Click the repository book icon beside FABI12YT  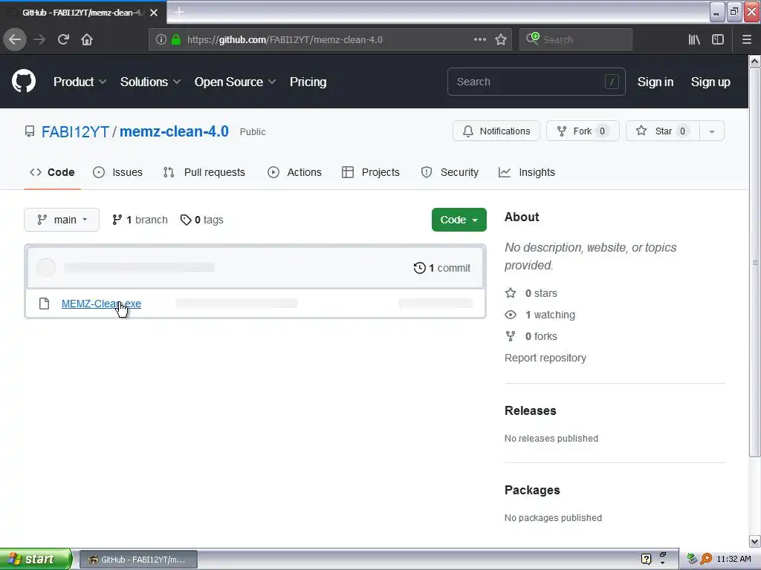coord(30,131)
